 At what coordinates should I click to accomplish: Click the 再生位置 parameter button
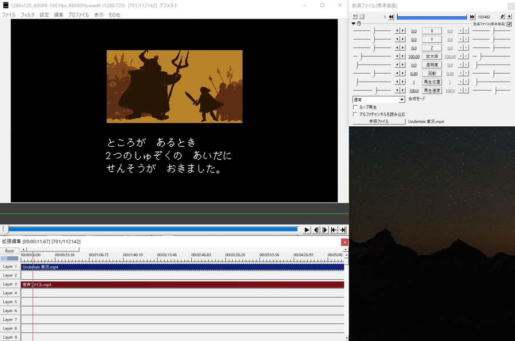(x=432, y=82)
